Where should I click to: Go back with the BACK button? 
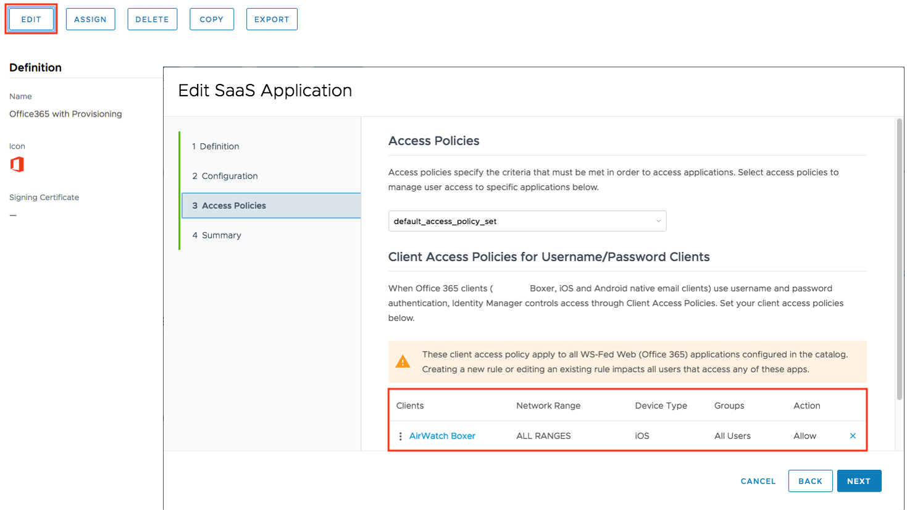coord(810,481)
